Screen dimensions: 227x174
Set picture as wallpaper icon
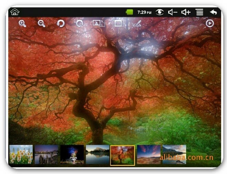pos(99,23)
